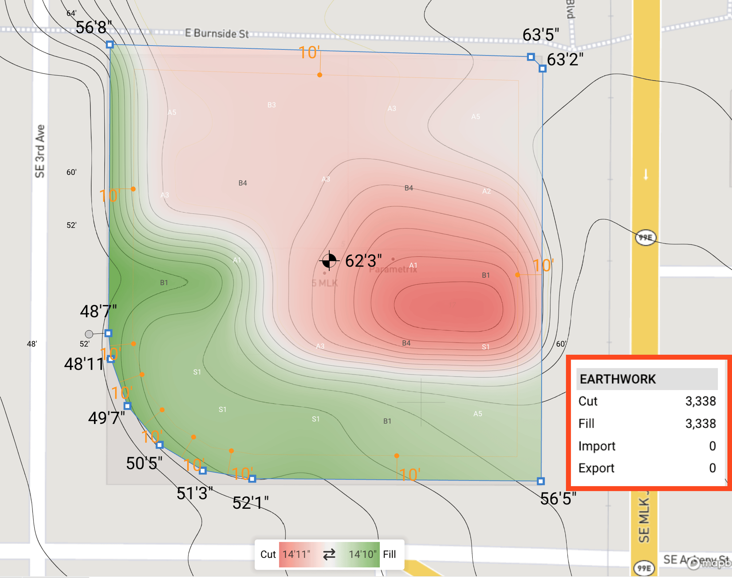Screen dimensions: 732x578
Task: Select the blue vertex handle at 52'1"
Action: pyautogui.click(x=252, y=479)
